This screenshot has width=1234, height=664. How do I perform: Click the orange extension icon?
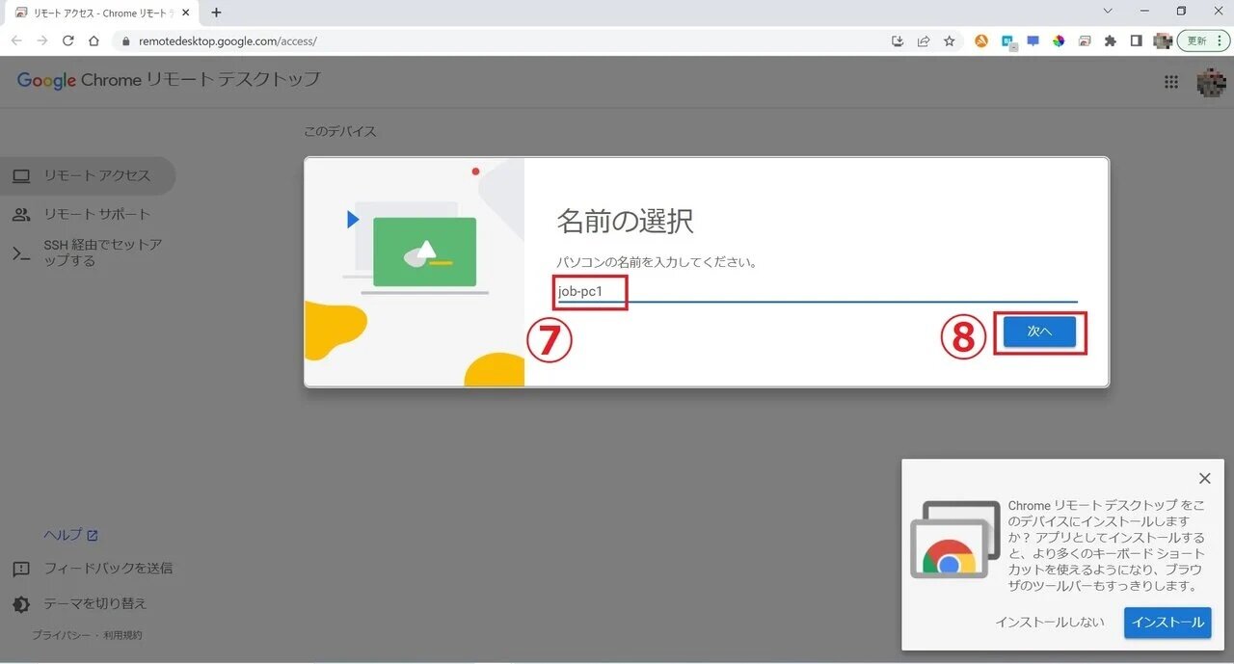pyautogui.click(x=981, y=40)
